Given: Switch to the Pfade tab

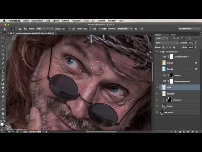Looking at the screenshot, I should click(173, 35).
